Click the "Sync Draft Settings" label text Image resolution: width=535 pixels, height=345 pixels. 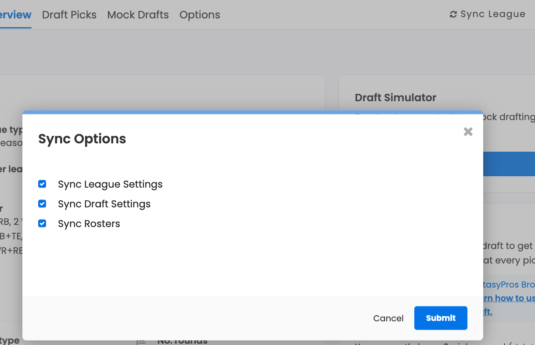click(x=104, y=204)
